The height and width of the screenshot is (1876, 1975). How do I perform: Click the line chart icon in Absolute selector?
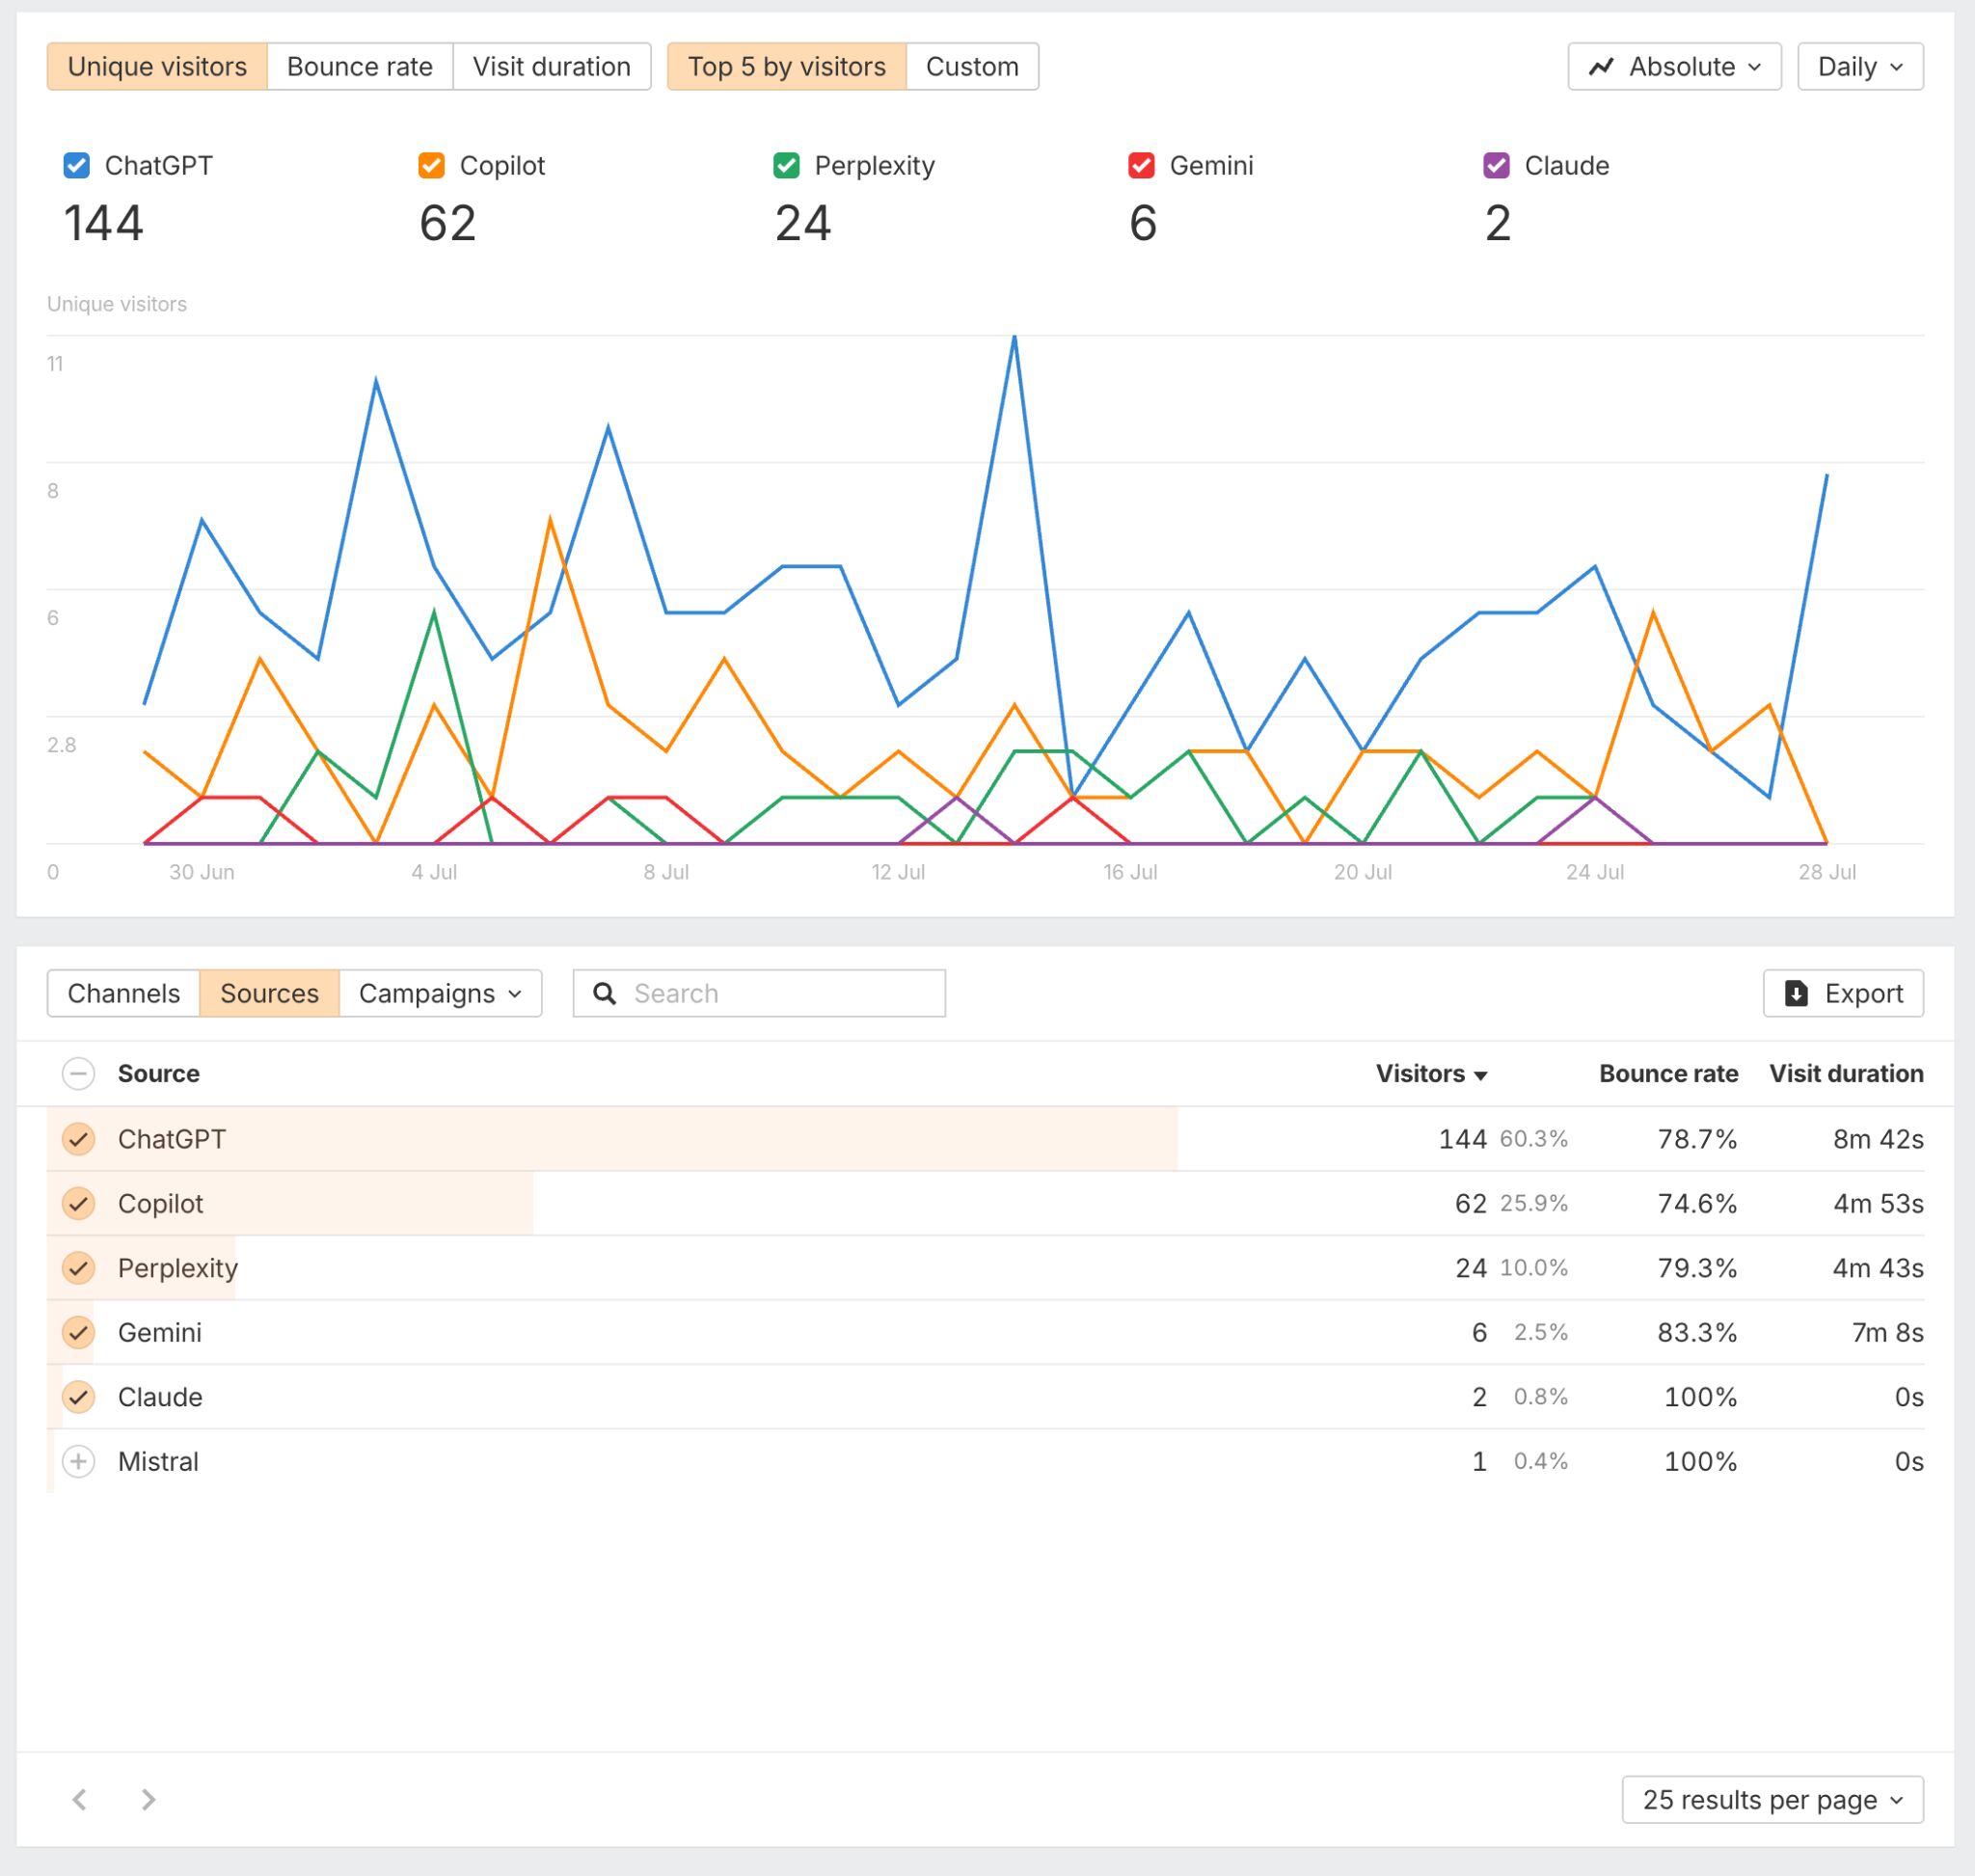[x=1604, y=66]
